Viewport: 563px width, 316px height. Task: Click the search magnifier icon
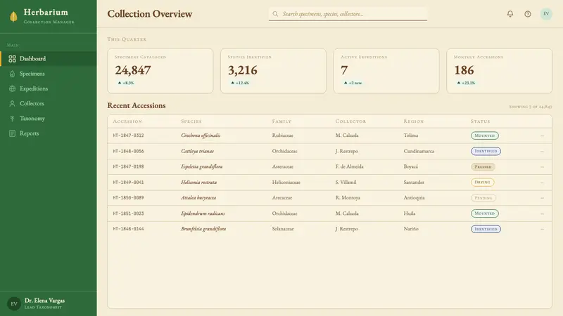click(x=275, y=14)
